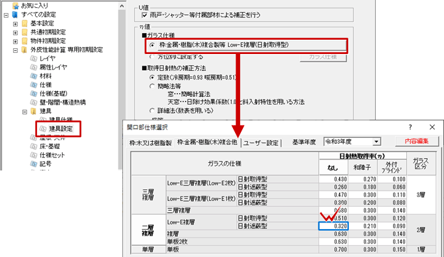Image resolution: width=444 pixels, height=257 pixels.
Task: Select the レイヤ settings item icon
Action: 34,59
